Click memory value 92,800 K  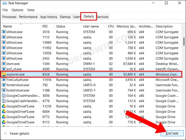pyautogui.click(x=130, y=74)
